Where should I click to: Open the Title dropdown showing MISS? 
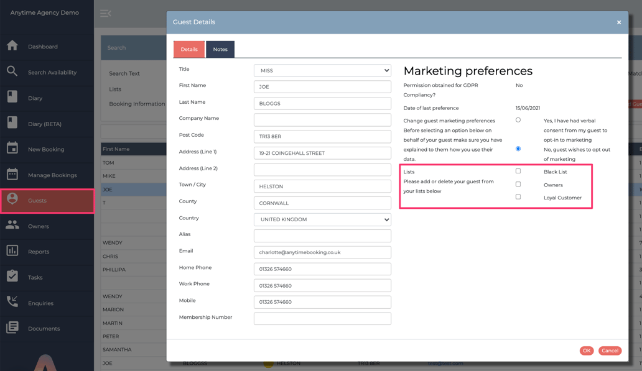pos(322,70)
